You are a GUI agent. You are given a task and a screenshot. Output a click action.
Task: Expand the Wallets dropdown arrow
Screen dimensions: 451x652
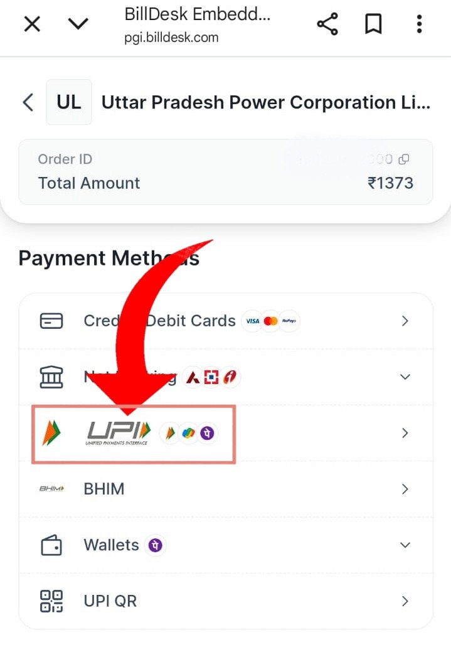coord(405,545)
